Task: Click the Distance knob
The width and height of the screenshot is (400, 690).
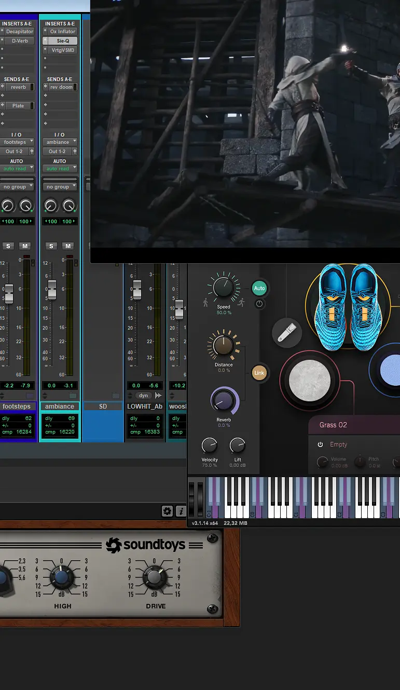Action: [x=224, y=346]
